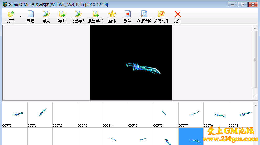Select second-row thumbnail below 00576
The height and width of the screenshot is (145, 260).
[x=166, y=136]
